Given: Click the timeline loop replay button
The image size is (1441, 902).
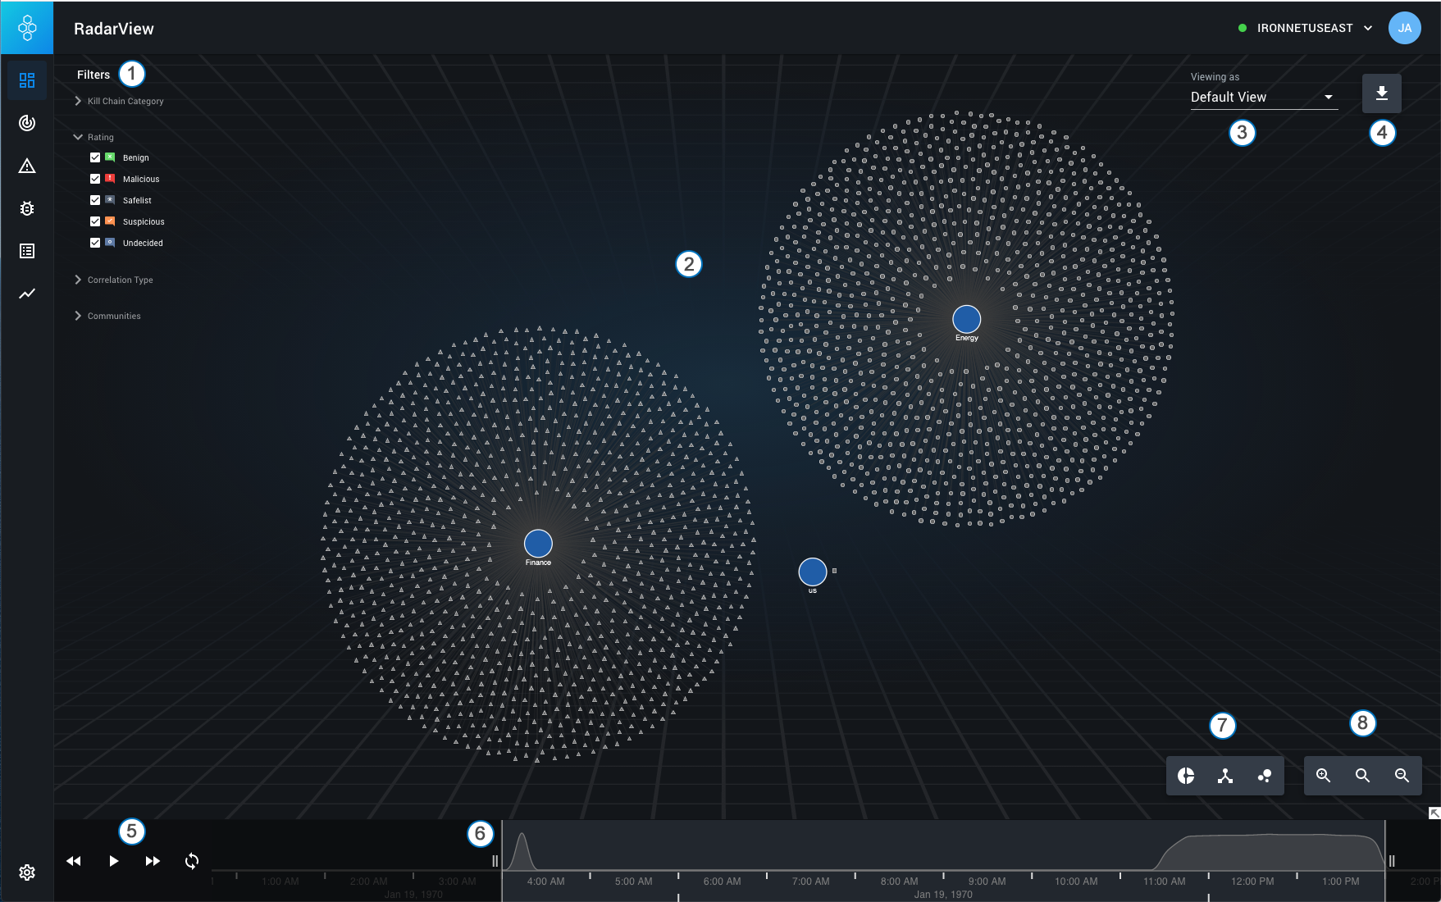Looking at the screenshot, I should pos(192,861).
